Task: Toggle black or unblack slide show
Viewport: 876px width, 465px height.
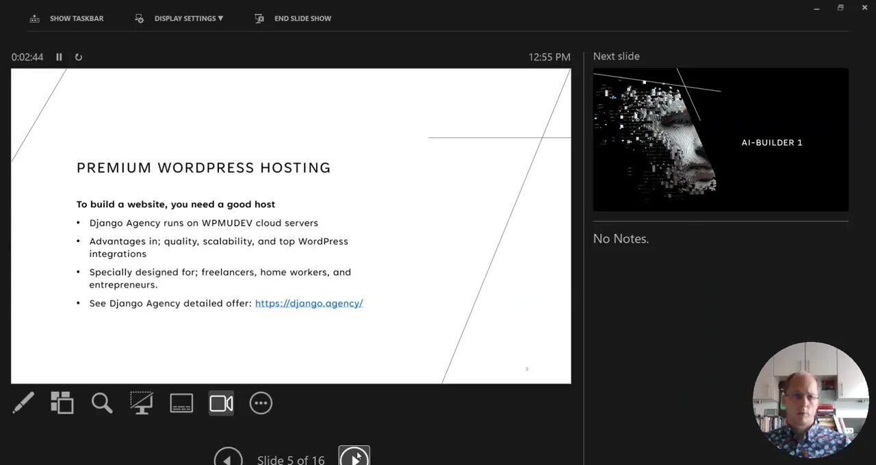Action: (142, 403)
